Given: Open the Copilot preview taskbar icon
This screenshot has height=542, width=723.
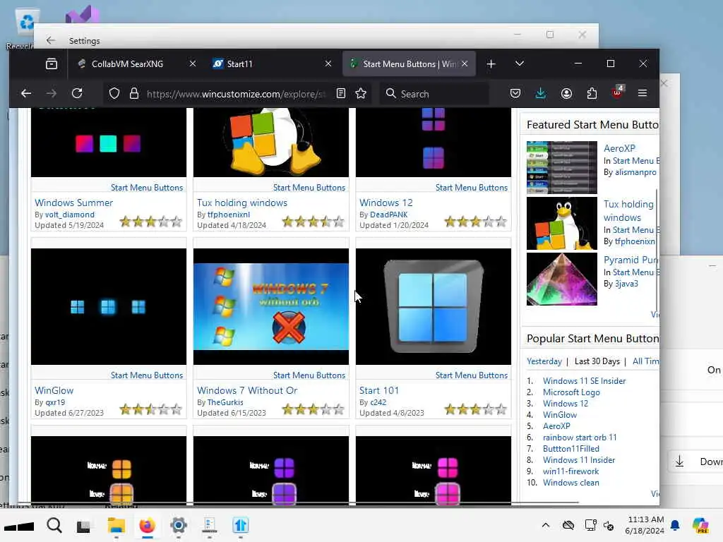Looking at the screenshot, I should point(700,525).
